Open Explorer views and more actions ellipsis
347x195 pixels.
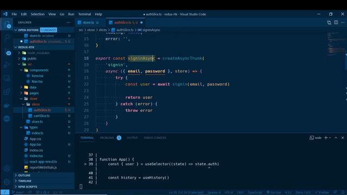coord(69,22)
